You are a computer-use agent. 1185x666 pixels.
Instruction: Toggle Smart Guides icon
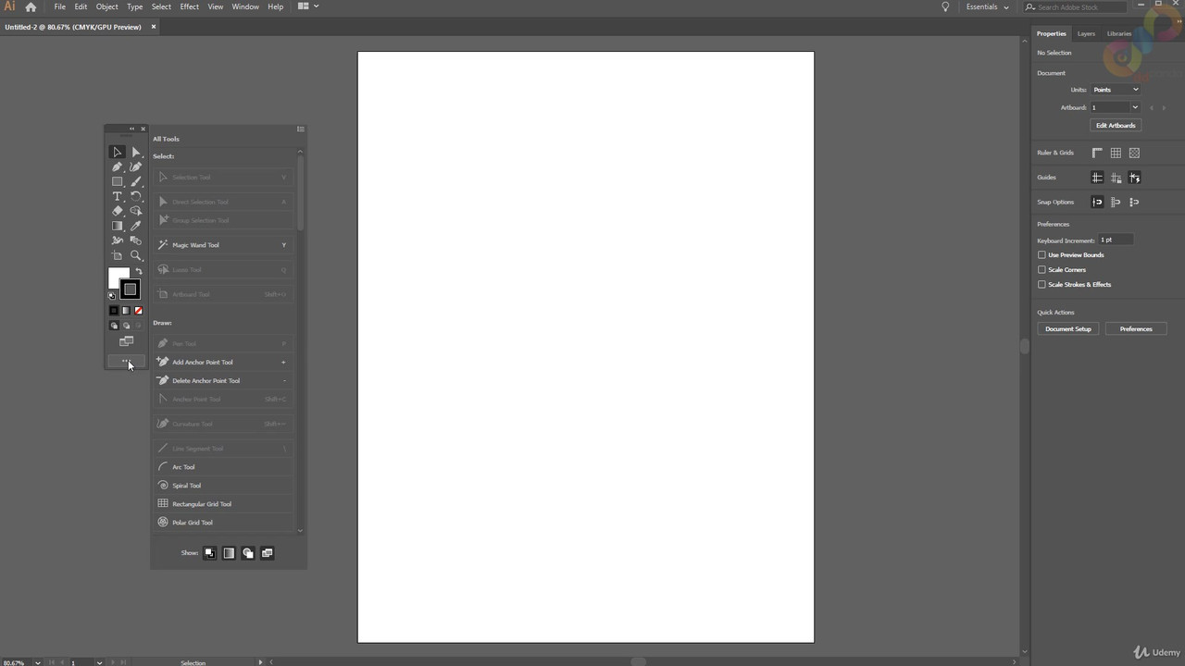1134,178
